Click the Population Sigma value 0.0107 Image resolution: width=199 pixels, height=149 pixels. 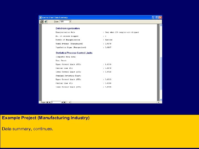pos(108,47)
